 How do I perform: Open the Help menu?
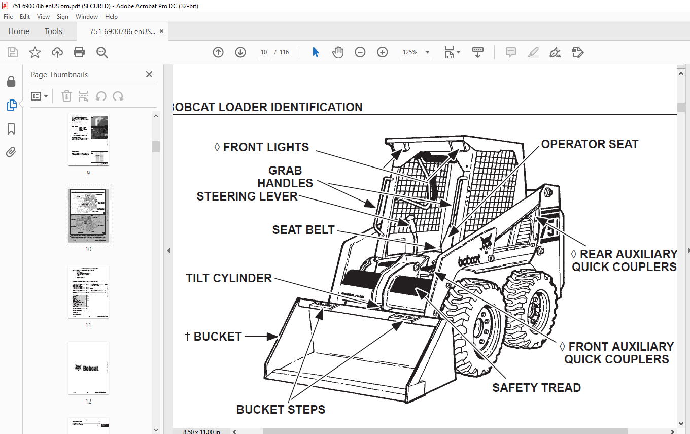111,17
